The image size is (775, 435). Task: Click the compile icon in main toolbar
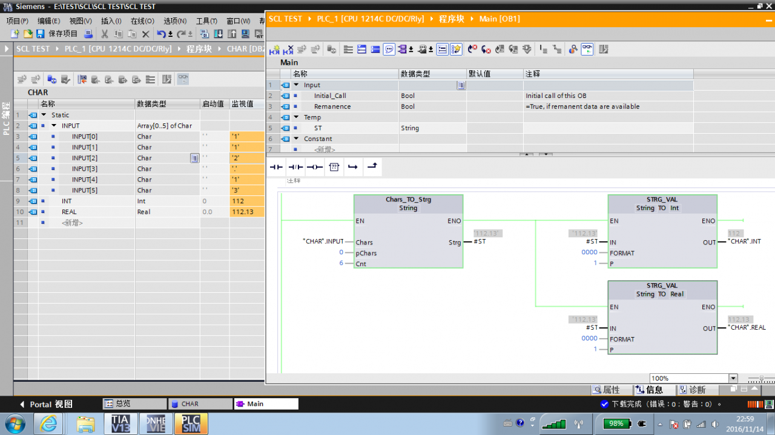[204, 34]
